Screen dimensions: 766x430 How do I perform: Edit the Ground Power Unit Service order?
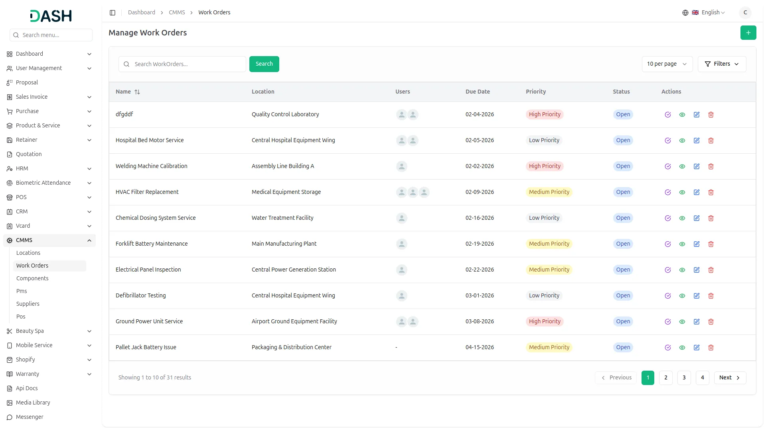click(x=696, y=322)
